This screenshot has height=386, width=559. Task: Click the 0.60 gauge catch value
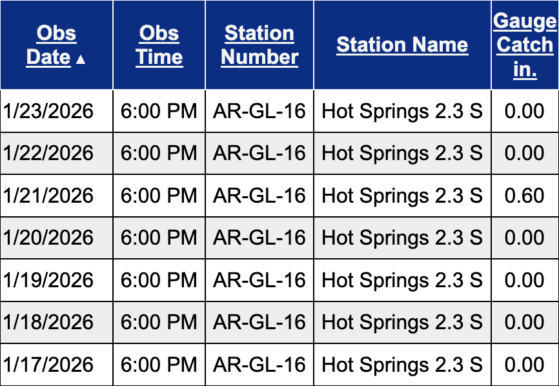pos(524,196)
